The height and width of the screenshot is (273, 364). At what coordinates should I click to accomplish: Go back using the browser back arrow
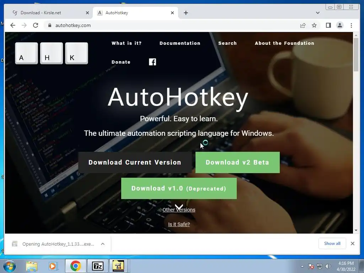13,25
